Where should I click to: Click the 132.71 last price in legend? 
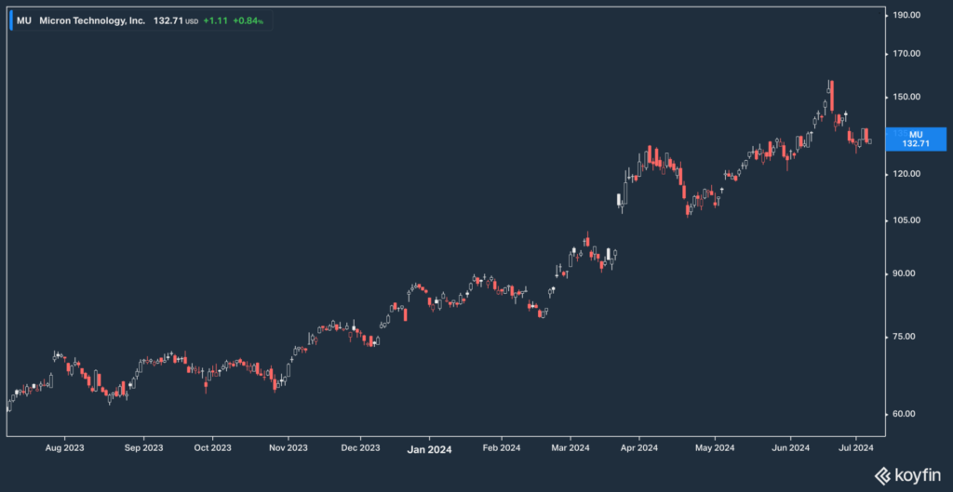(x=168, y=20)
